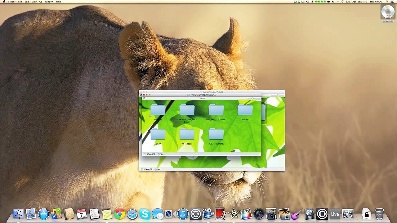This screenshot has height=223, width=397.
Task: Open the VST_Hosts folder
Action: [187, 135]
